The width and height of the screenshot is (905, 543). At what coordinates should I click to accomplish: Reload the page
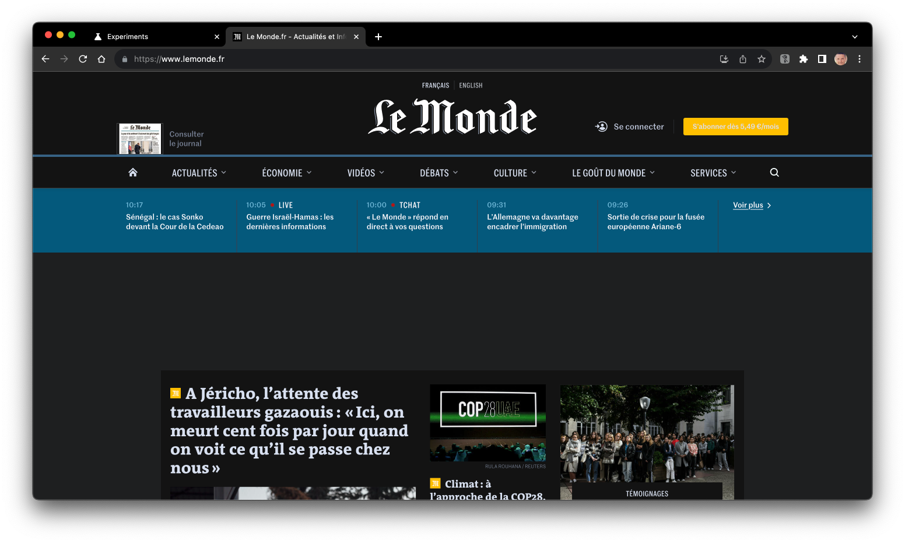(83, 59)
